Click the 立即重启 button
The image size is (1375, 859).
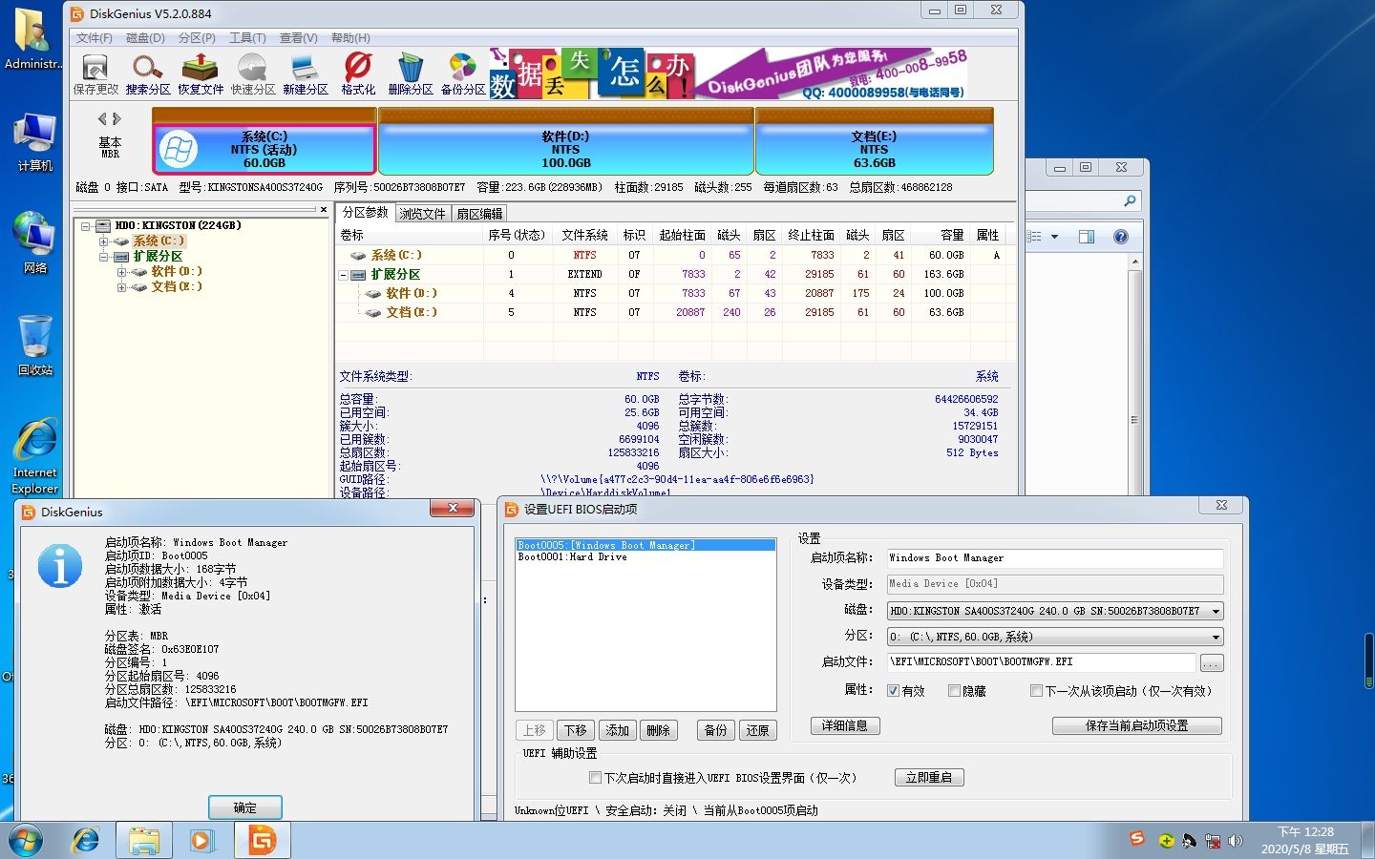pos(929,778)
